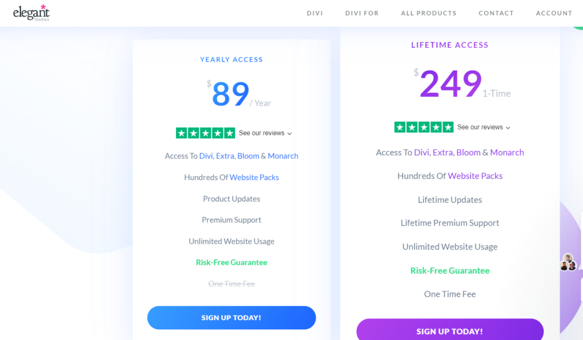Click the Trustpilot stars under Yearly Access
The width and height of the screenshot is (583, 340).
[x=205, y=133]
